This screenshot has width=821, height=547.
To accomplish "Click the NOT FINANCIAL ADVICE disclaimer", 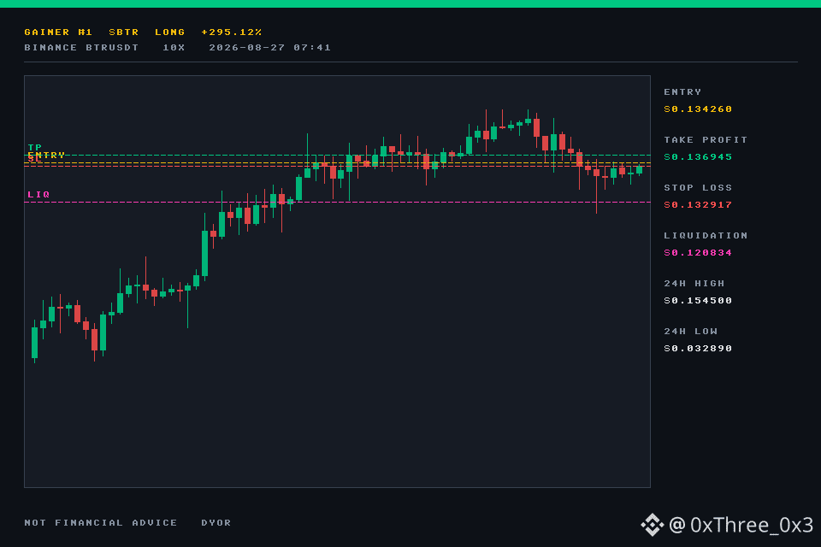I will (x=101, y=523).
